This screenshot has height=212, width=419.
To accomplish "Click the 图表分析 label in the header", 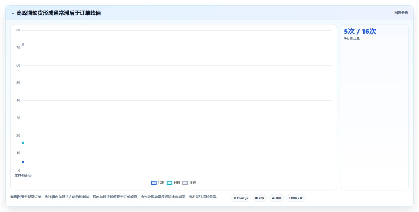I will (x=401, y=13).
